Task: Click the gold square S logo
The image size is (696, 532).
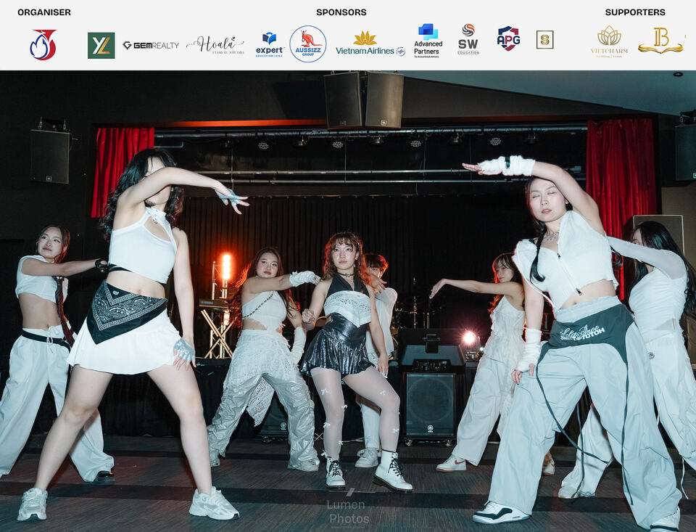Action: click(x=544, y=40)
